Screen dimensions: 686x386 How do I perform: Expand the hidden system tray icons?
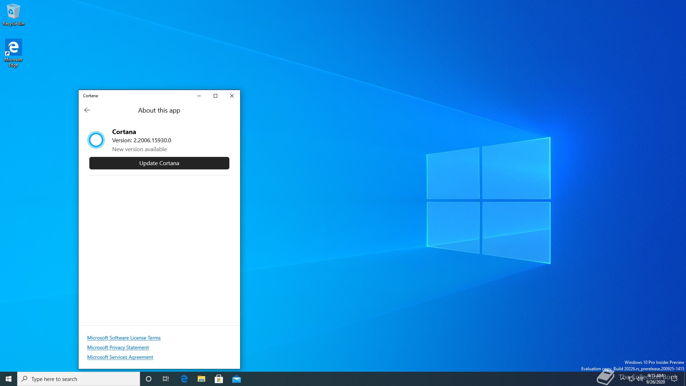click(x=623, y=378)
